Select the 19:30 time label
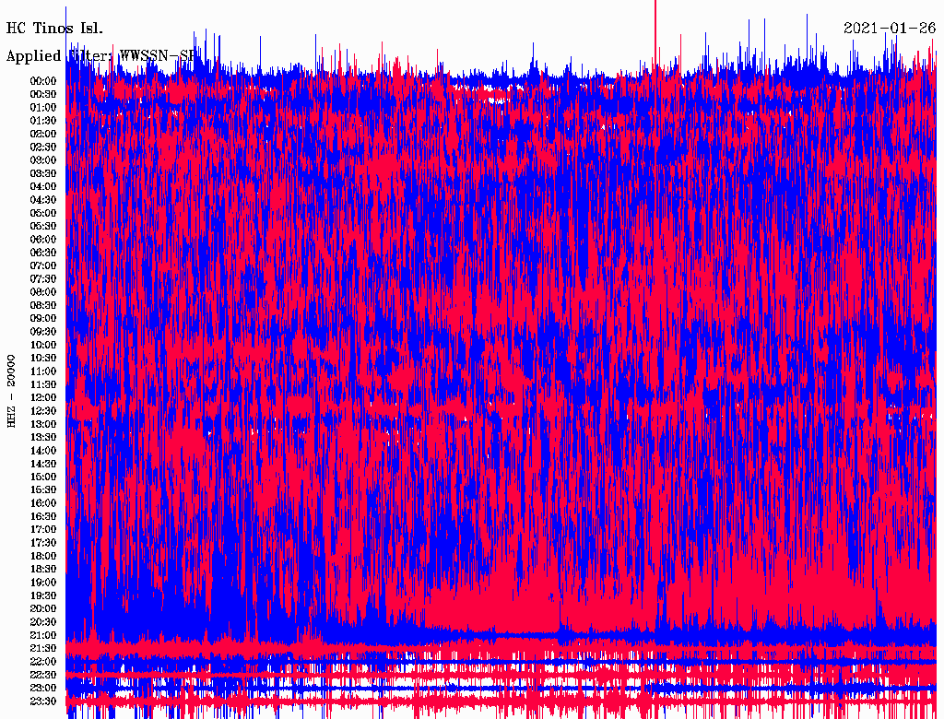 coord(42,596)
